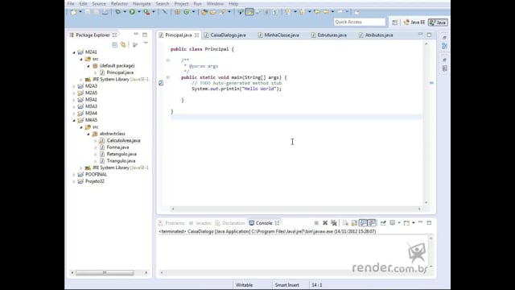Expand the POOFINAL project node

[x=74, y=175]
